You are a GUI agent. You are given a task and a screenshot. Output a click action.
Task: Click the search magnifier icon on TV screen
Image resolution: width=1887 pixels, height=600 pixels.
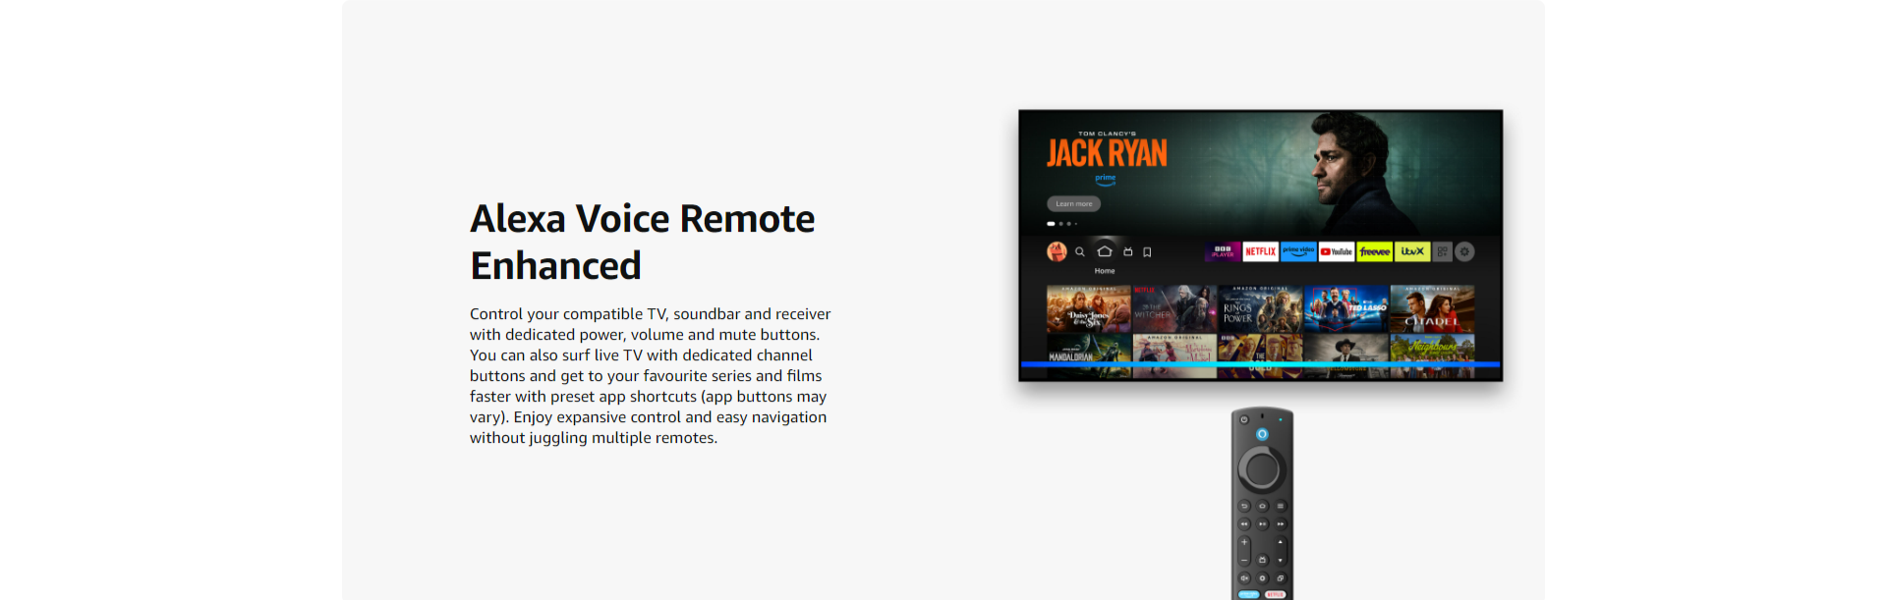coord(1079,252)
